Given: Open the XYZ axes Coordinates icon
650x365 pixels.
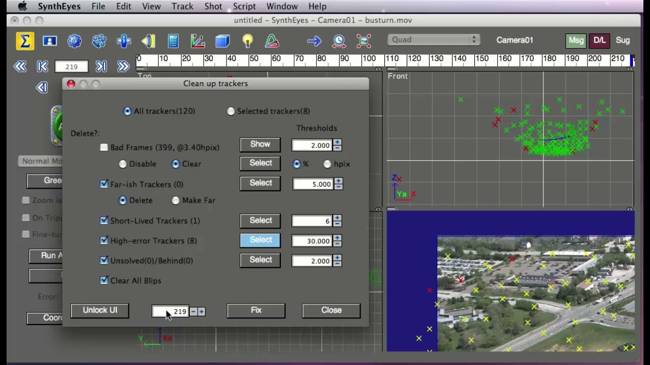Looking at the screenshot, I should [x=198, y=41].
